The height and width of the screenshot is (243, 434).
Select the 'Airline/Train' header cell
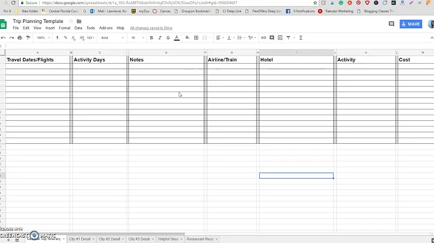tap(231, 60)
